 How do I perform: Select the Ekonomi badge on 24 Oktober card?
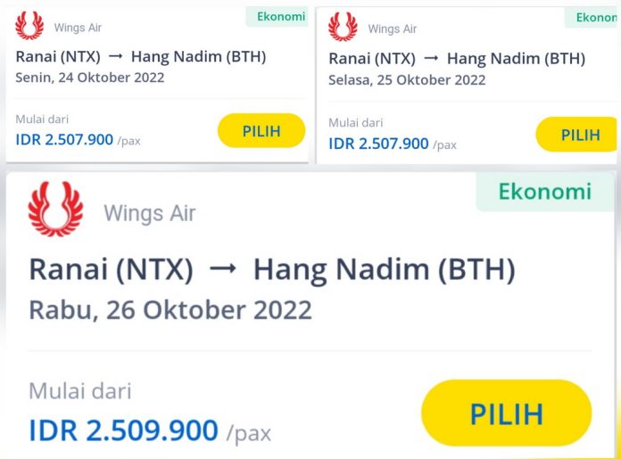[280, 17]
